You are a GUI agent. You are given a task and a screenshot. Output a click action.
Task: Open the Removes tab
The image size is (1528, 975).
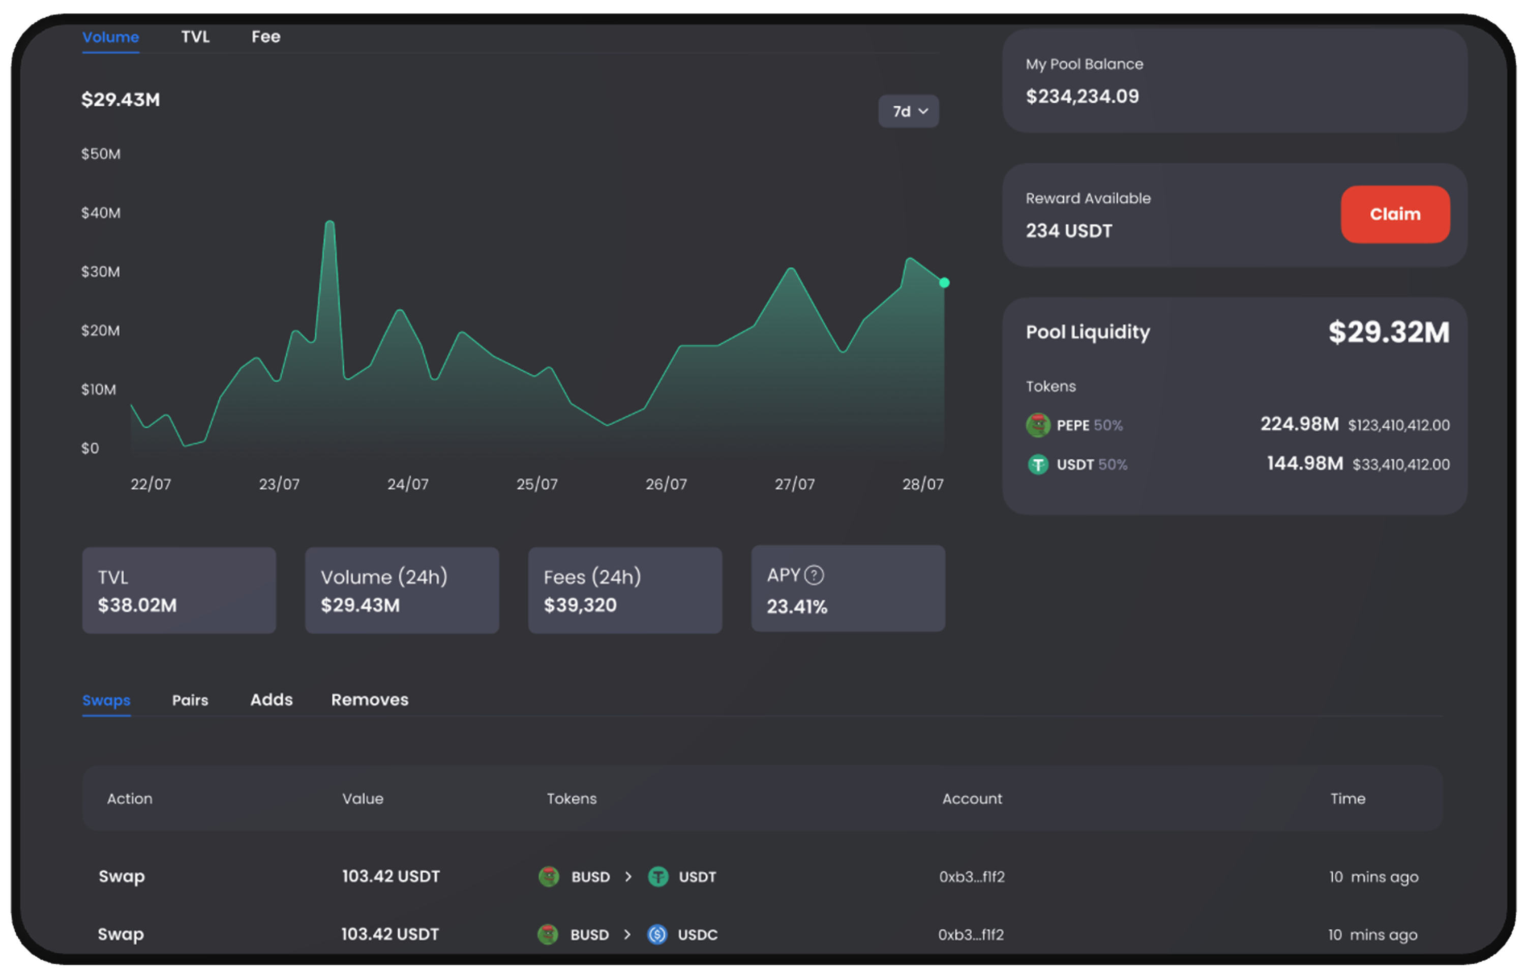369,700
